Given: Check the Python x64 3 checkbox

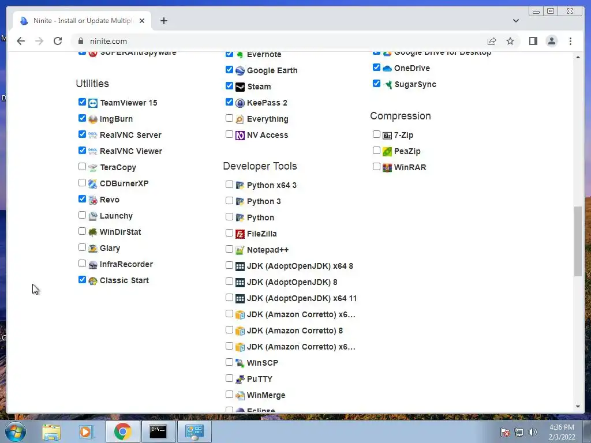Looking at the screenshot, I should [229, 184].
